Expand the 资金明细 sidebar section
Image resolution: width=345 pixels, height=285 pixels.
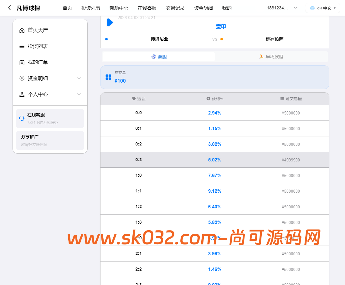pyautogui.click(x=79, y=78)
